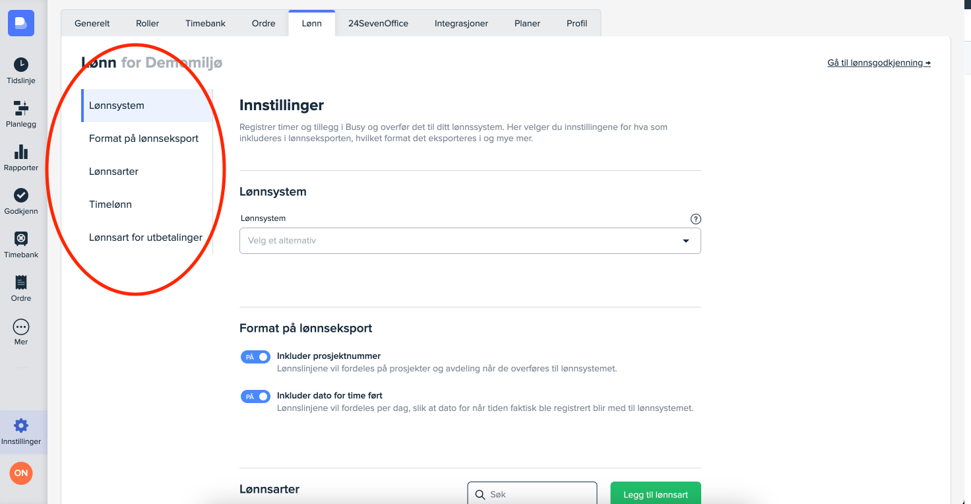The image size is (971, 504).
Task: Follow the Gå til lønnsgodkjenning link
Action: click(879, 63)
